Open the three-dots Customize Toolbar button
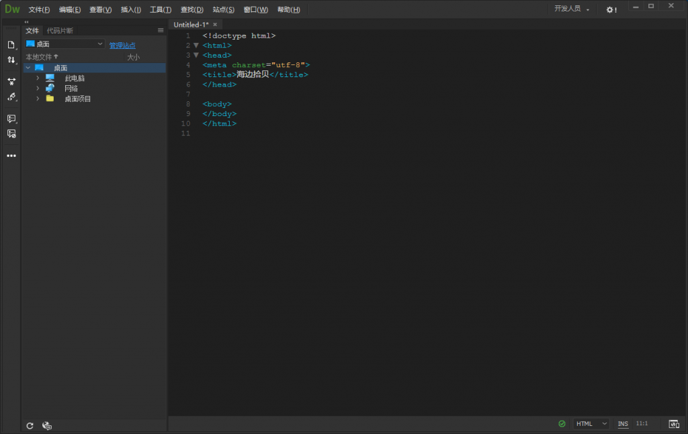This screenshot has width=688, height=434. point(11,156)
